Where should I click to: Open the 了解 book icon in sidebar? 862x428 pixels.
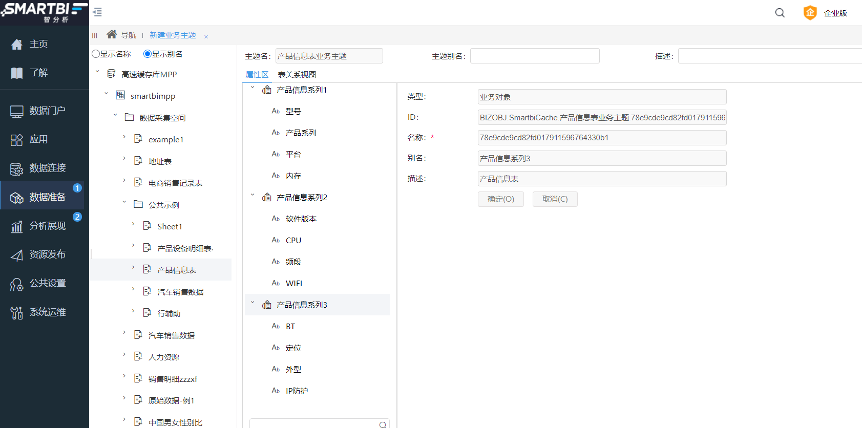[17, 73]
